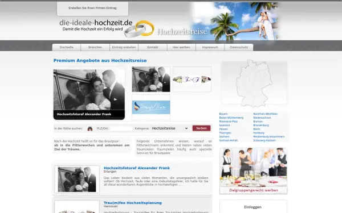Open the SeyVillas premium thumbnail
Image resolution: width=342 pixels, height=213 pixels.
151,107
